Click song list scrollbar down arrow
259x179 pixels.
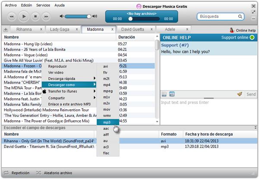click(x=157, y=122)
